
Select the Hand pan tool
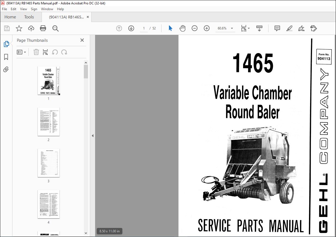pos(182,28)
